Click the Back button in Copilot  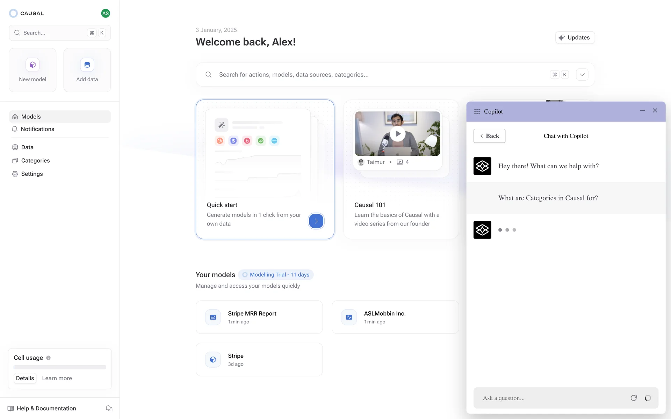click(489, 136)
